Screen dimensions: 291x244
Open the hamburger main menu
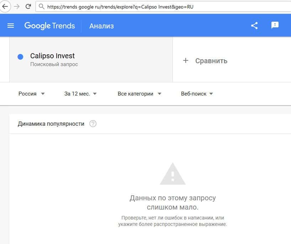11,26
